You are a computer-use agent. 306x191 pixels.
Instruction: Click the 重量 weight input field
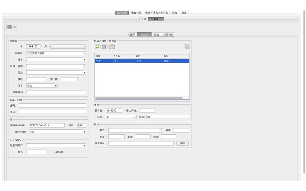(x=181, y=130)
